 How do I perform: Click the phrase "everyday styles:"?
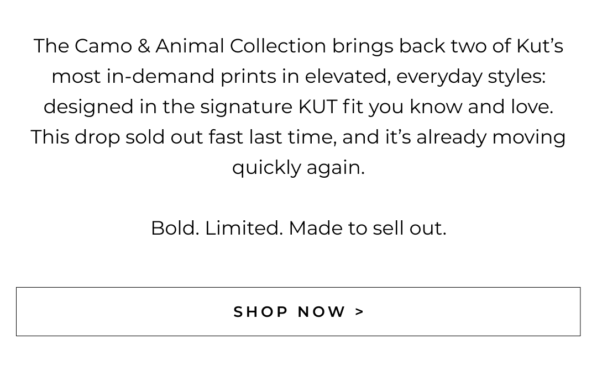(x=470, y=76)
